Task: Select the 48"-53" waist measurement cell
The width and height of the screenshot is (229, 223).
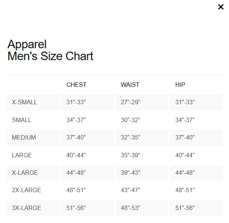Action: (x=130, y=208)
